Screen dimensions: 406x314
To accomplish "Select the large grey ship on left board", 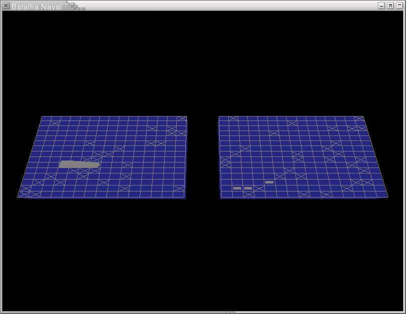I will pyautogui.click(x=80, y=164).
